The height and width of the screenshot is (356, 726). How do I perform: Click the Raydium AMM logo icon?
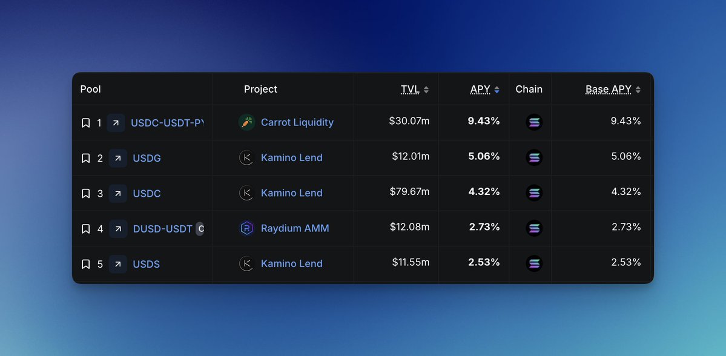pos(246,228)
